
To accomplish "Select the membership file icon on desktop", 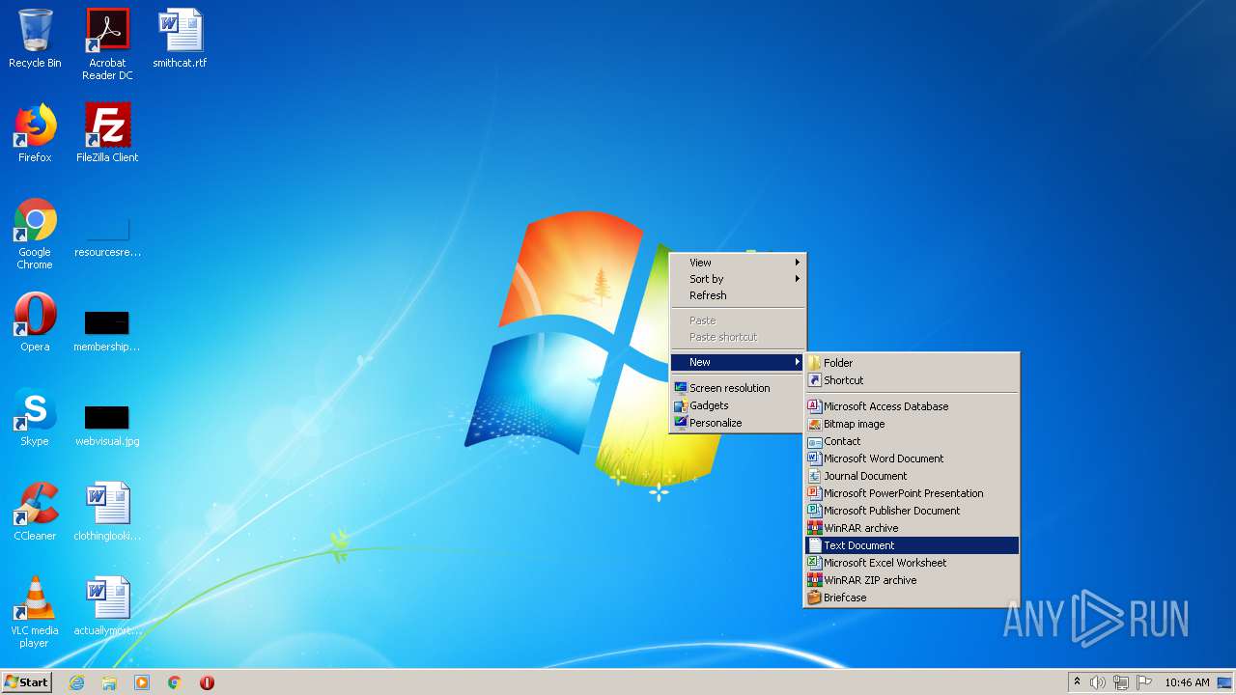I will 107,331.
